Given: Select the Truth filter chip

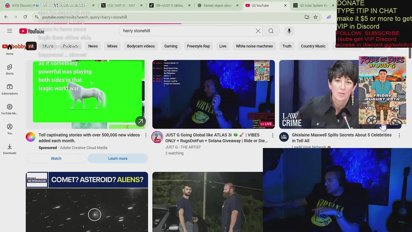Looking at the screenshot, I should [287, 46].
